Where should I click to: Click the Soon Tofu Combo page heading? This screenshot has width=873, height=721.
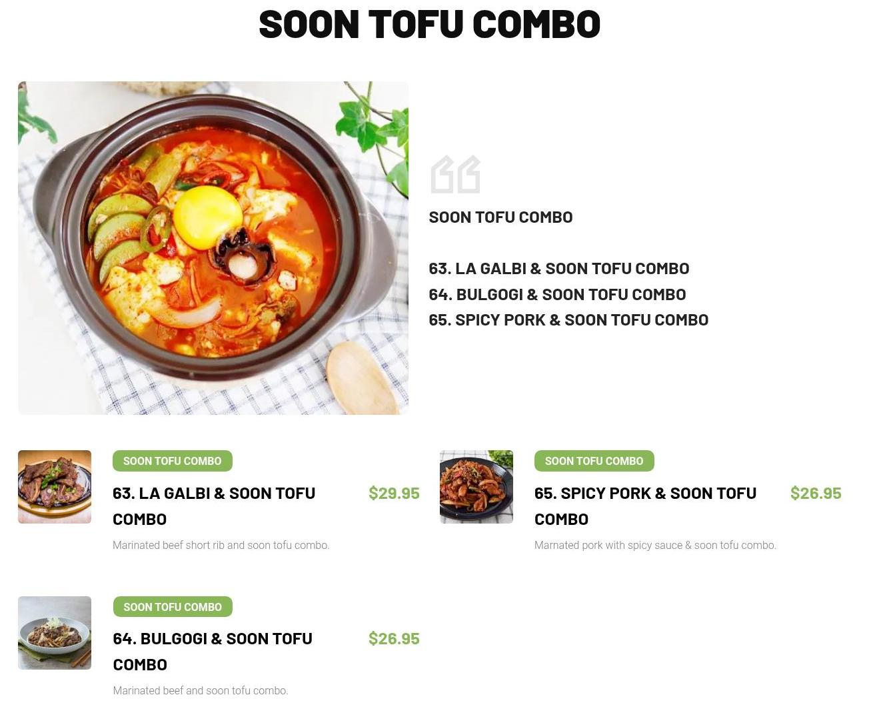(430, 24)
